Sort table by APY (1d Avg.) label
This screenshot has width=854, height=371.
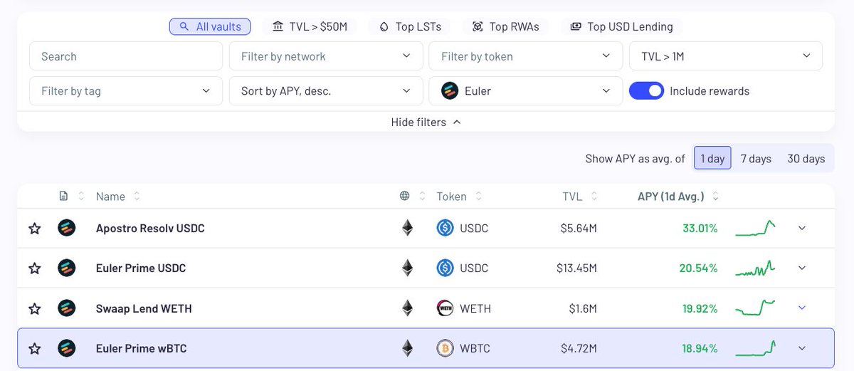pos(671,197)
